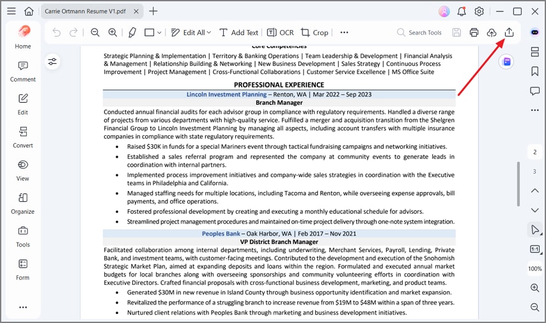Save the document
This screenshot has height=323, width=546.
pos(456,33)
